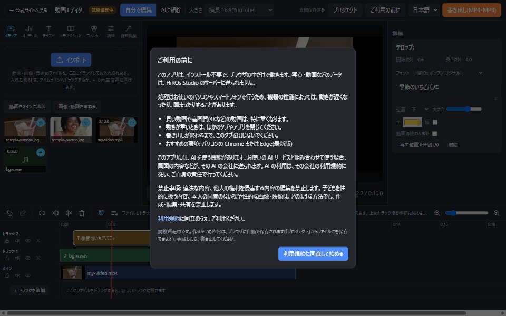Screen dimensions: 506x316
Task: Toggle lock on メイン track
Action: click(7, 275)
